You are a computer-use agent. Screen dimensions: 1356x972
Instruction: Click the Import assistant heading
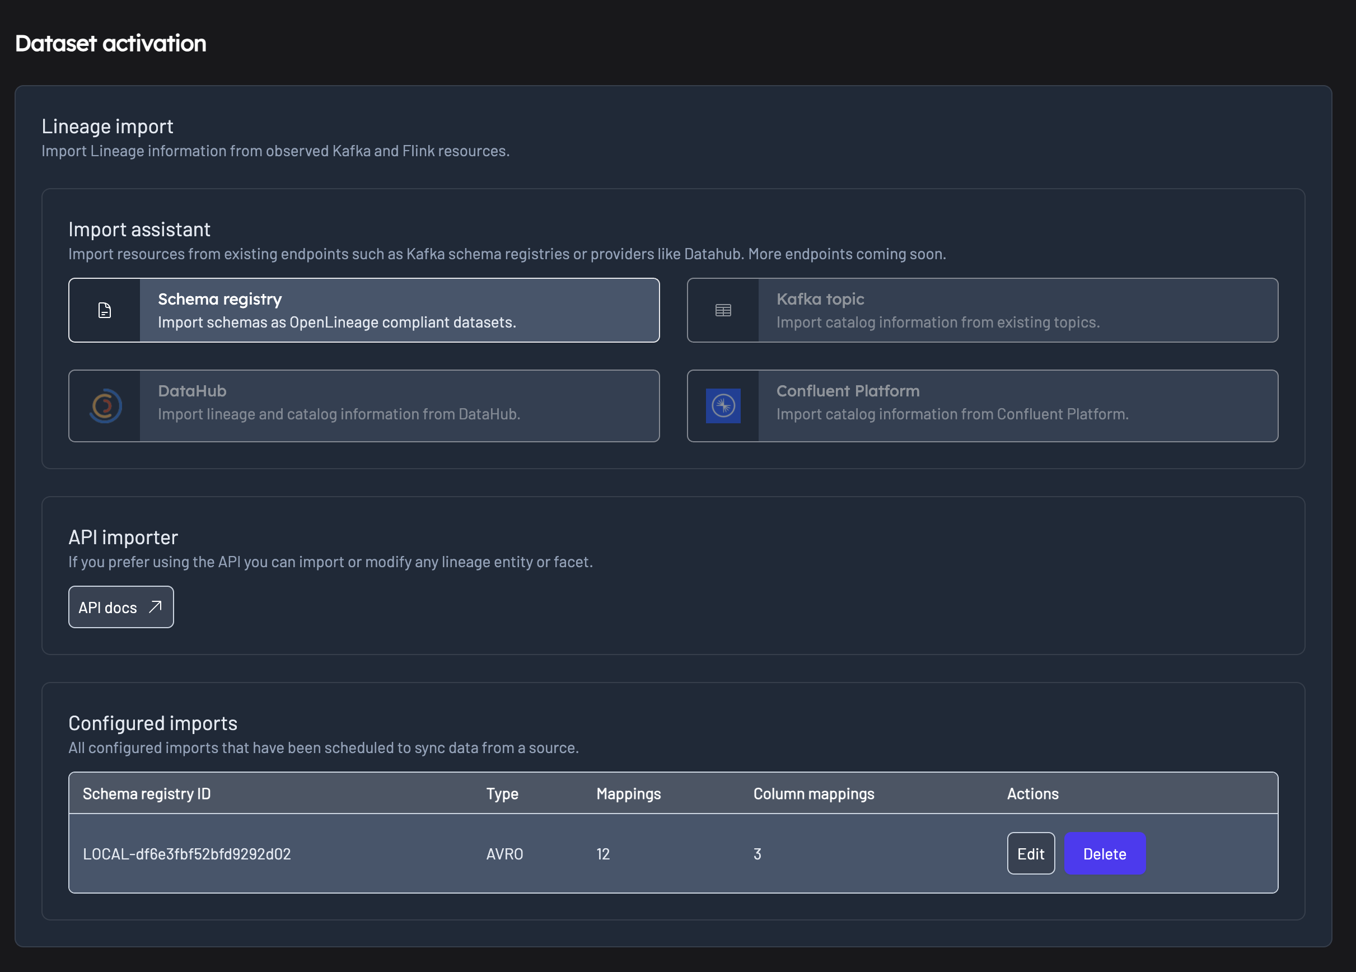tap(139, 229)
